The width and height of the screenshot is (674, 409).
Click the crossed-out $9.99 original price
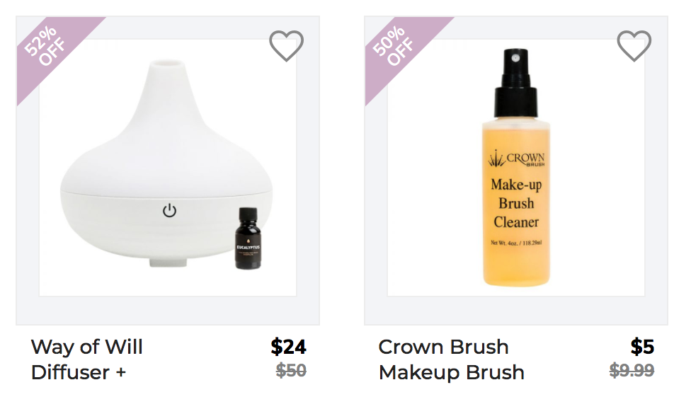click(632, 370)
